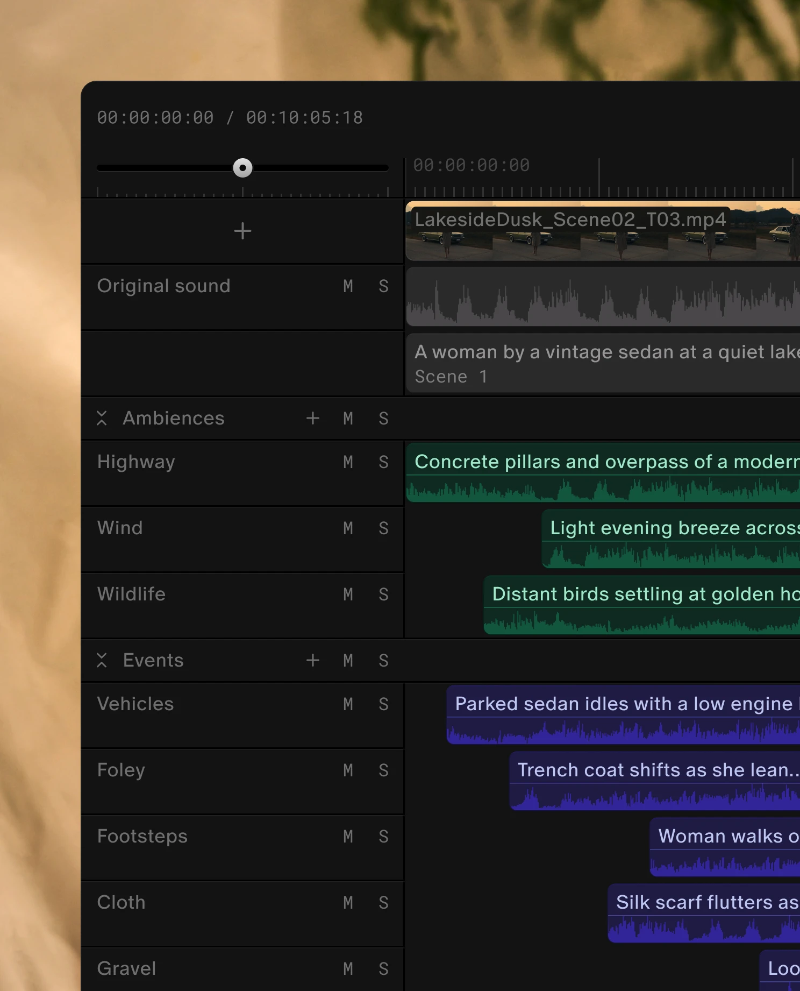Mute the Wildlife track

click(348, 594)
